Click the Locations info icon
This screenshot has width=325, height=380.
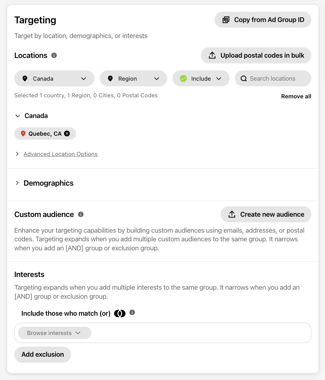(x=54, y=55)
